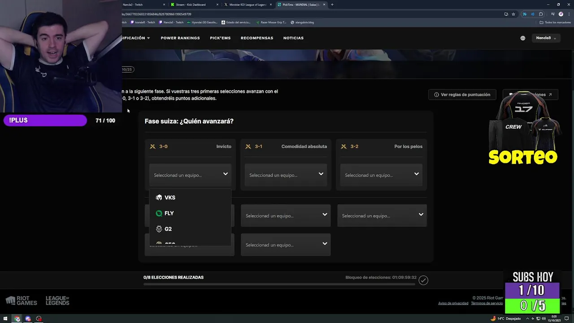Close the Movistar KOI League of Legends tab

pyautogui.click(x=271, y=4)
